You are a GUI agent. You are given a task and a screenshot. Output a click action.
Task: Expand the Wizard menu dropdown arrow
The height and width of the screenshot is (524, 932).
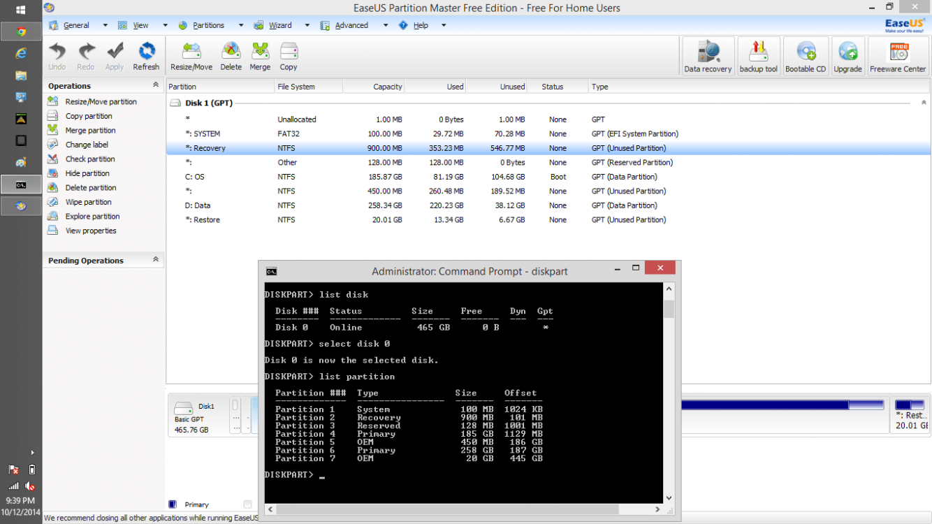tap(307, 25)
